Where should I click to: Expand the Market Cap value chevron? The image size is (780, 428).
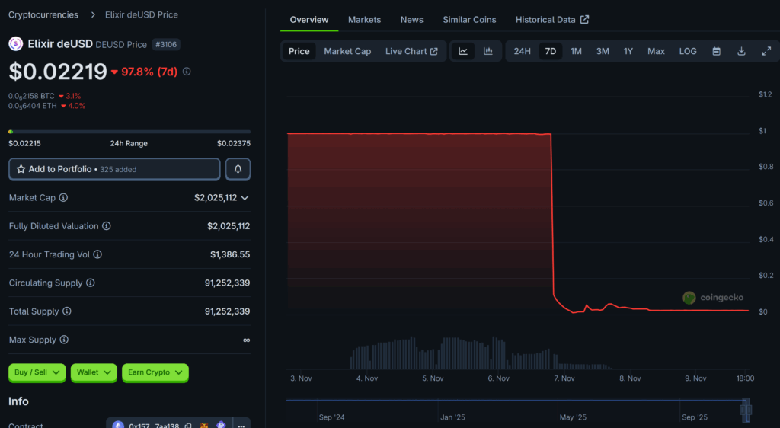click(245, 198)
